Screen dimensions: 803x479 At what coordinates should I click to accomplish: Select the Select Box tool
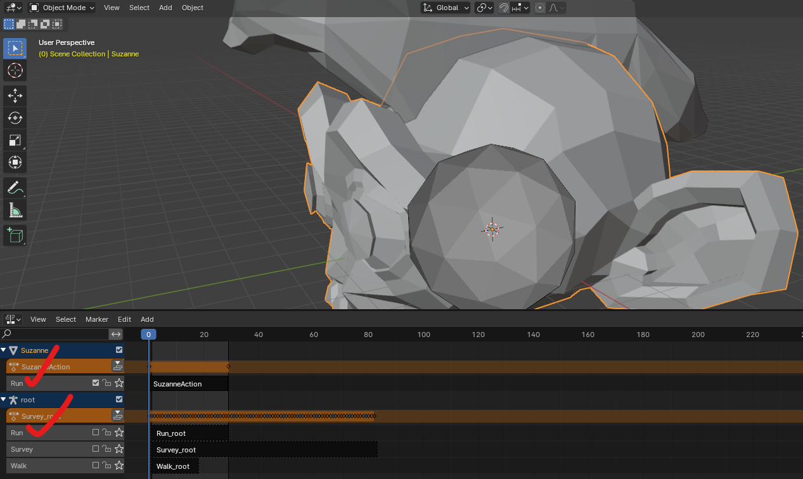(x=15, y=48)
